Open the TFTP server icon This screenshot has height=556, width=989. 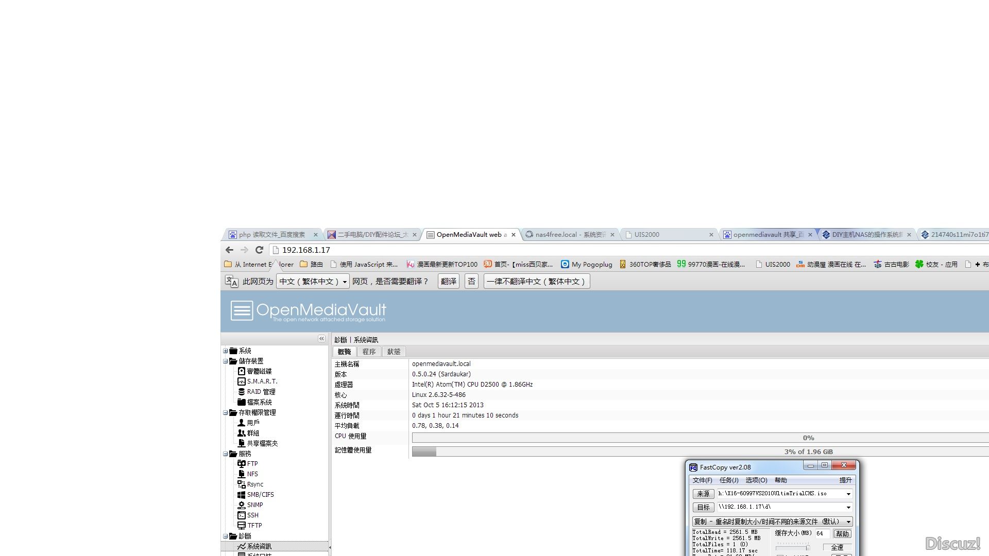(x=241, y=526)
